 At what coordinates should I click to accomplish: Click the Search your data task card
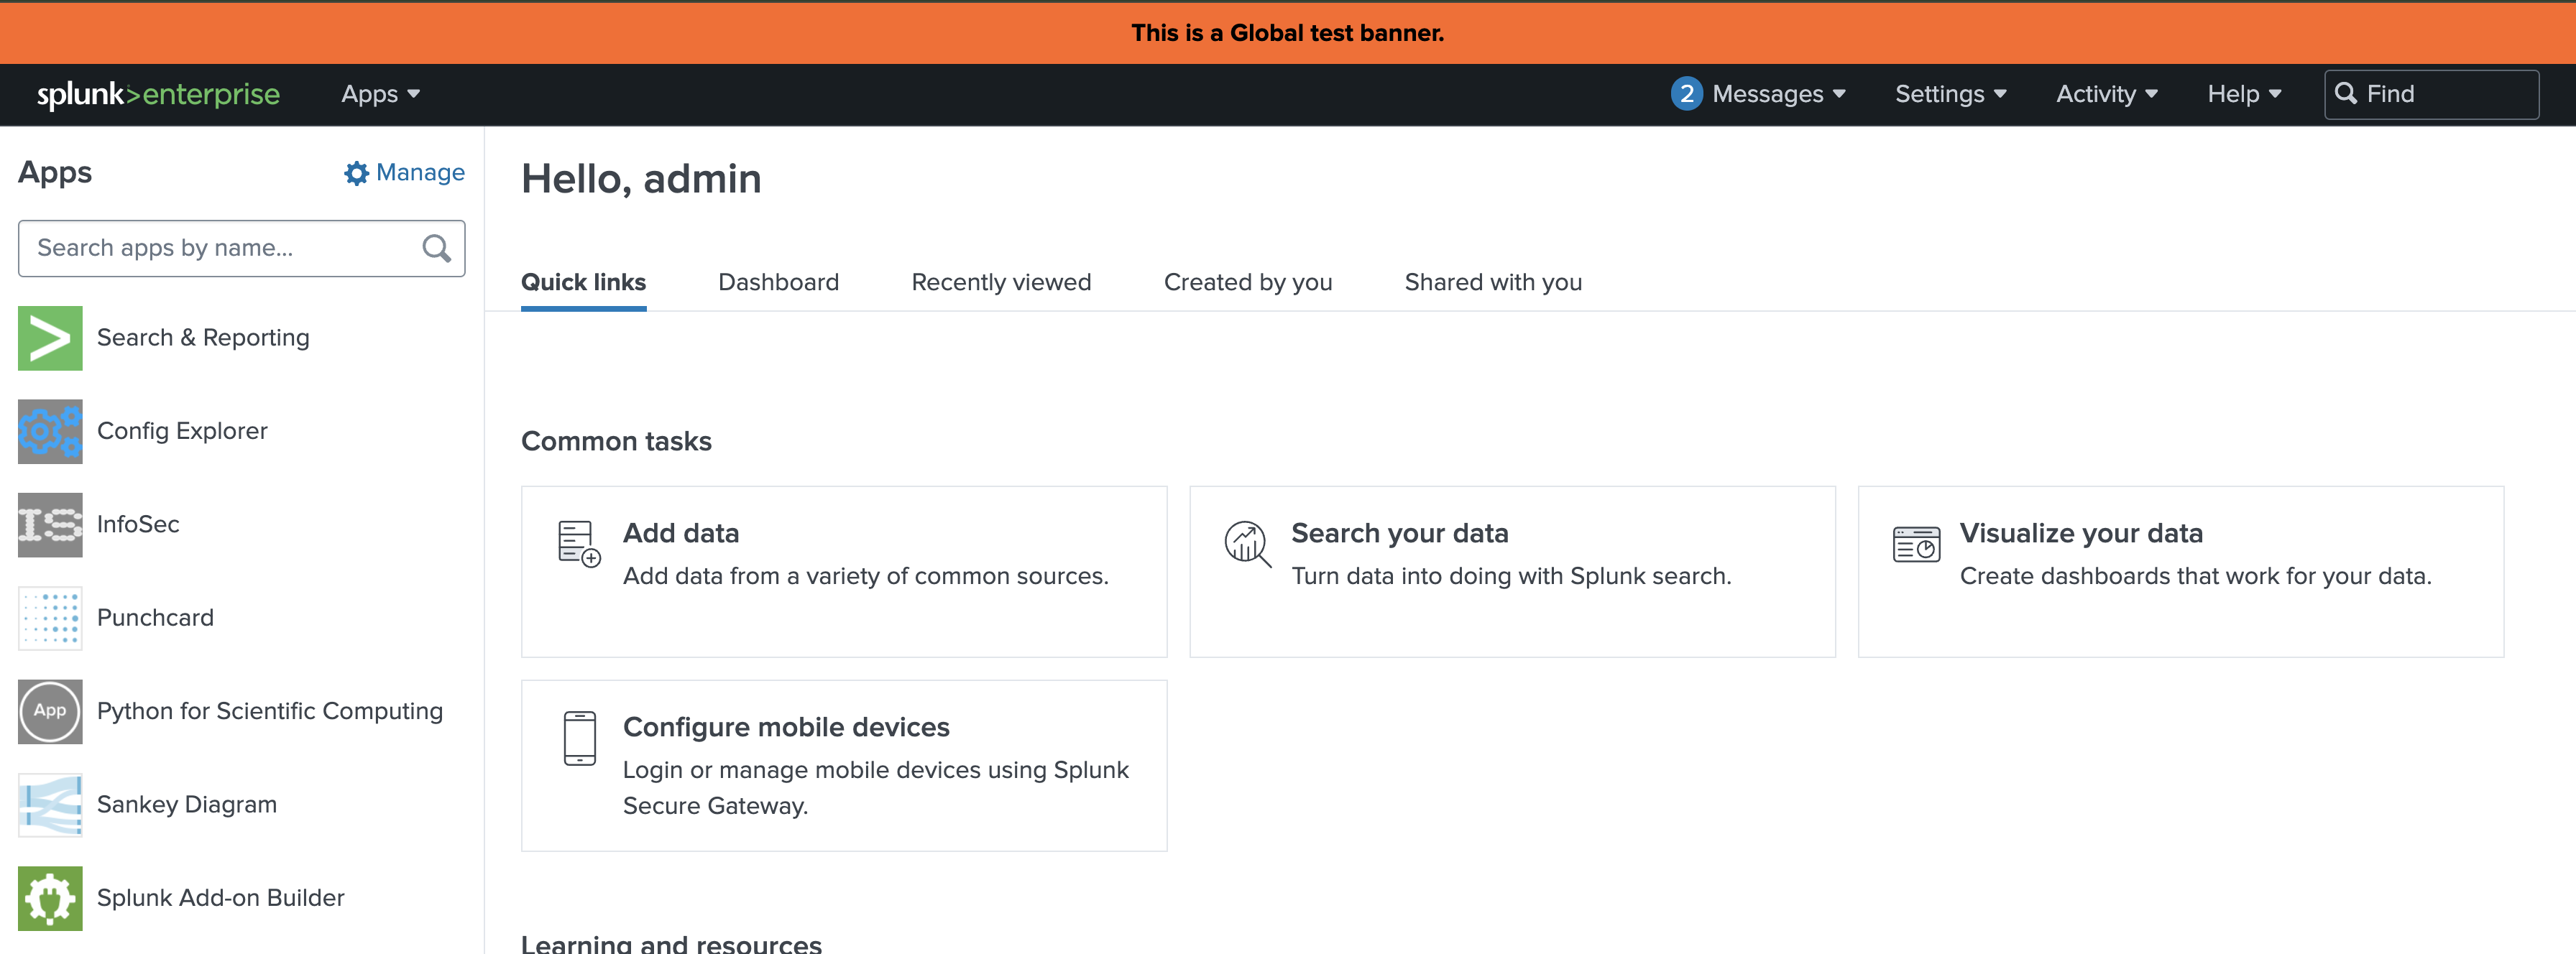(x=1511, y=571)
